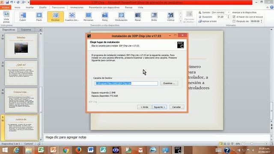274x154 pixels.
Task: Click Atrás in the installer dialog
Action: point(145,107)
